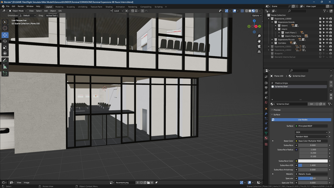Viewport: 334px width, 188px height.
Task: Switch perspective/orthographic grid icon in viewport
Action: [x=259, y=52]
